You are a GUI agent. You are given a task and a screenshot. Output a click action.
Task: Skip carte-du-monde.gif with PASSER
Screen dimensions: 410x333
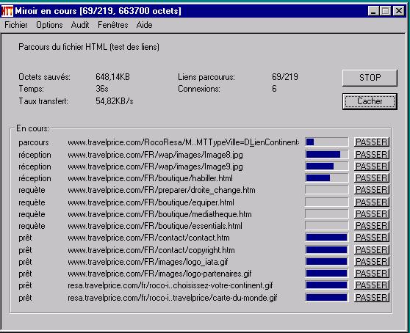372,298
